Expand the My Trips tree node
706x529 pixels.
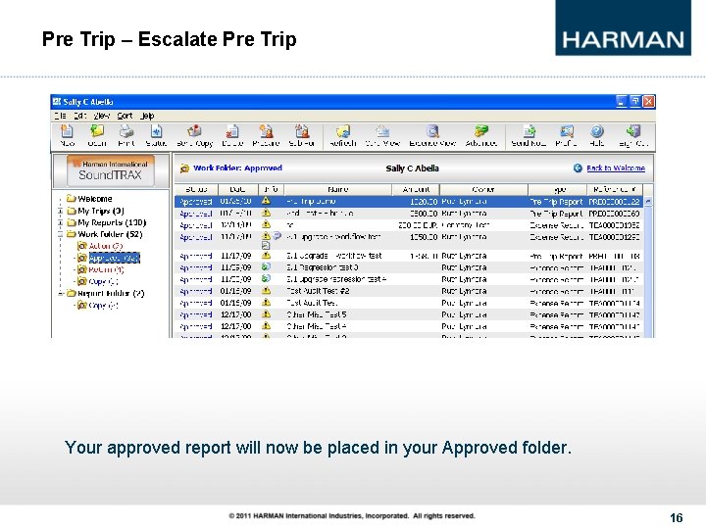pos(61,211)
